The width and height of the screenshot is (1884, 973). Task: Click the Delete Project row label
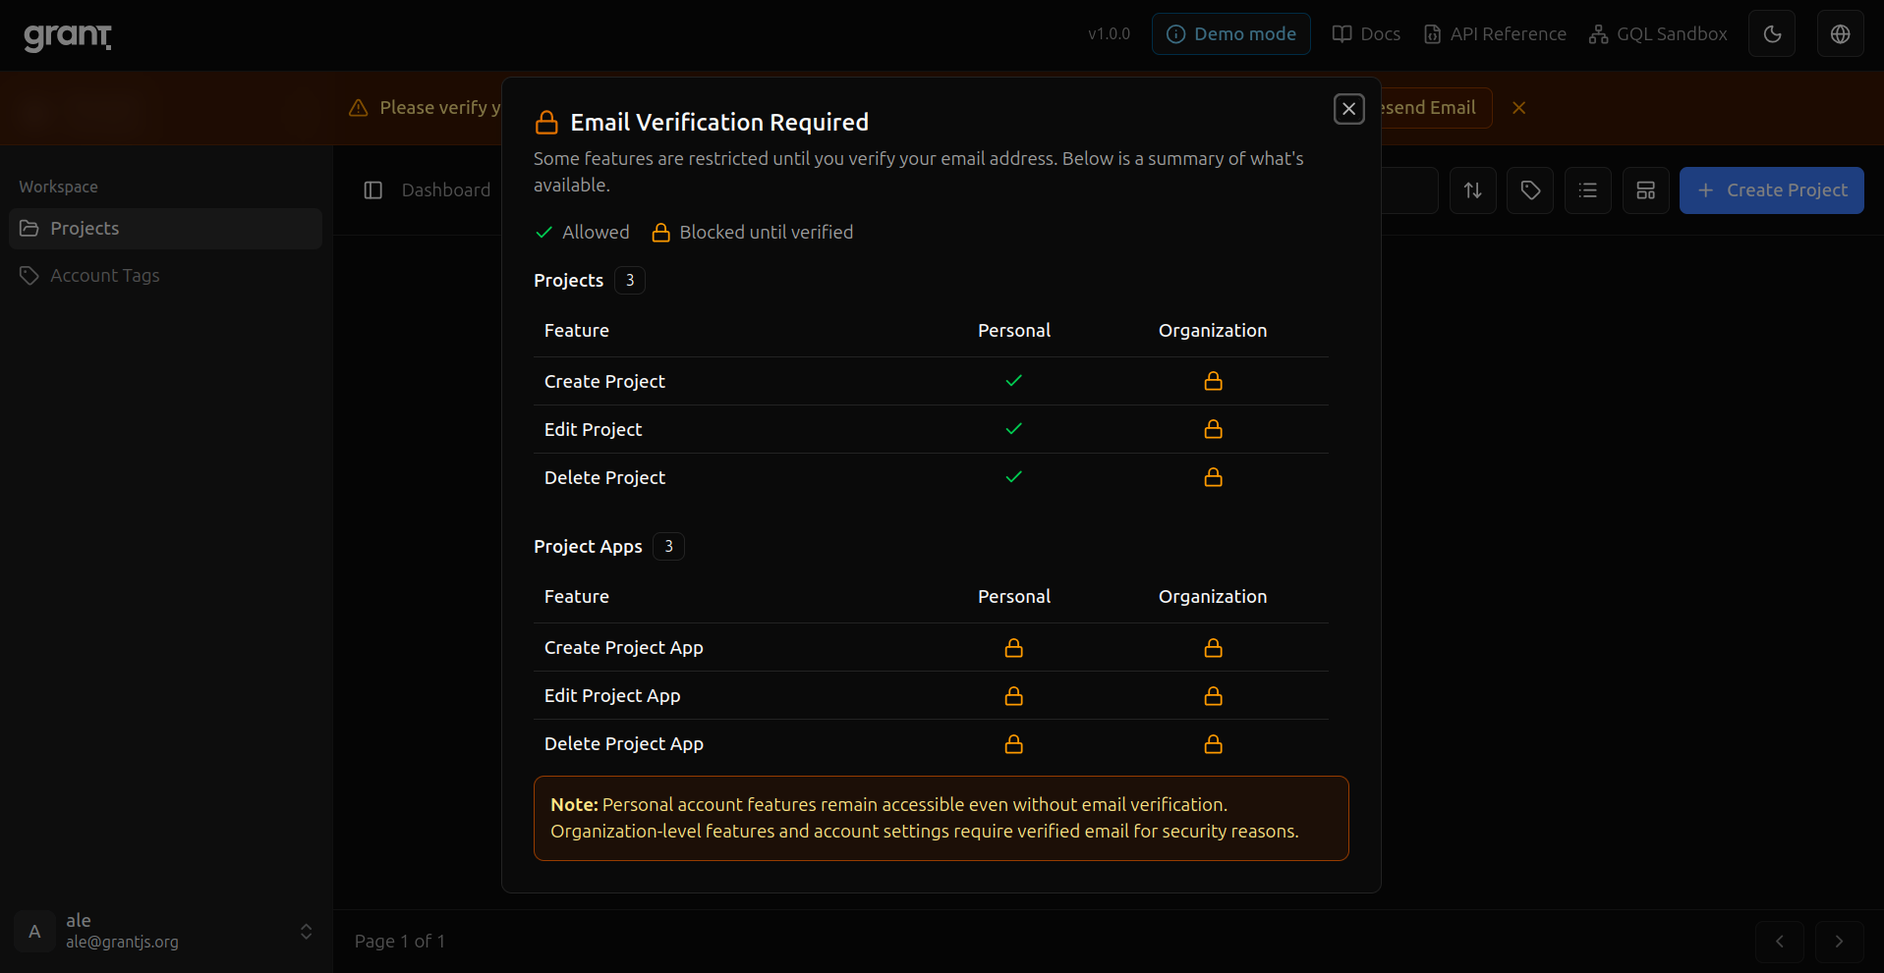click(604, 478)
